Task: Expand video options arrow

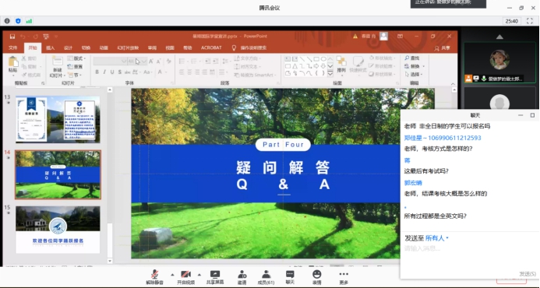Action: (199, 274)
